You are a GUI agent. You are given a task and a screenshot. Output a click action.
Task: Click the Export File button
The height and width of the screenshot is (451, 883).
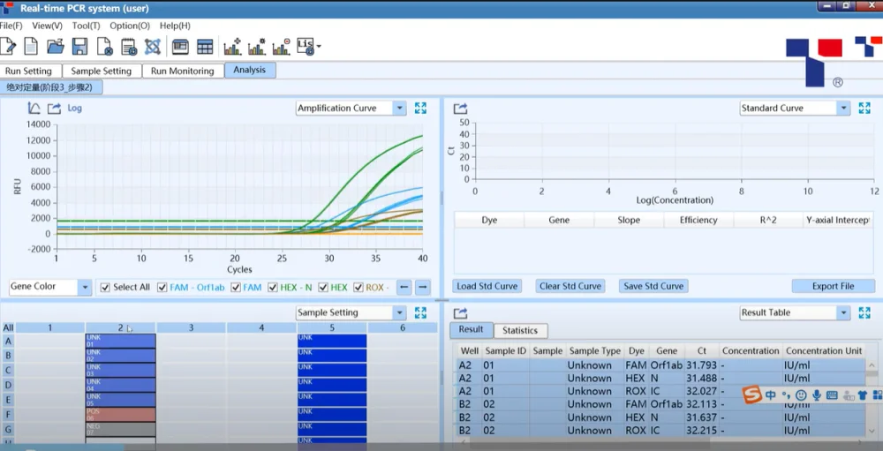coord(833,286)
